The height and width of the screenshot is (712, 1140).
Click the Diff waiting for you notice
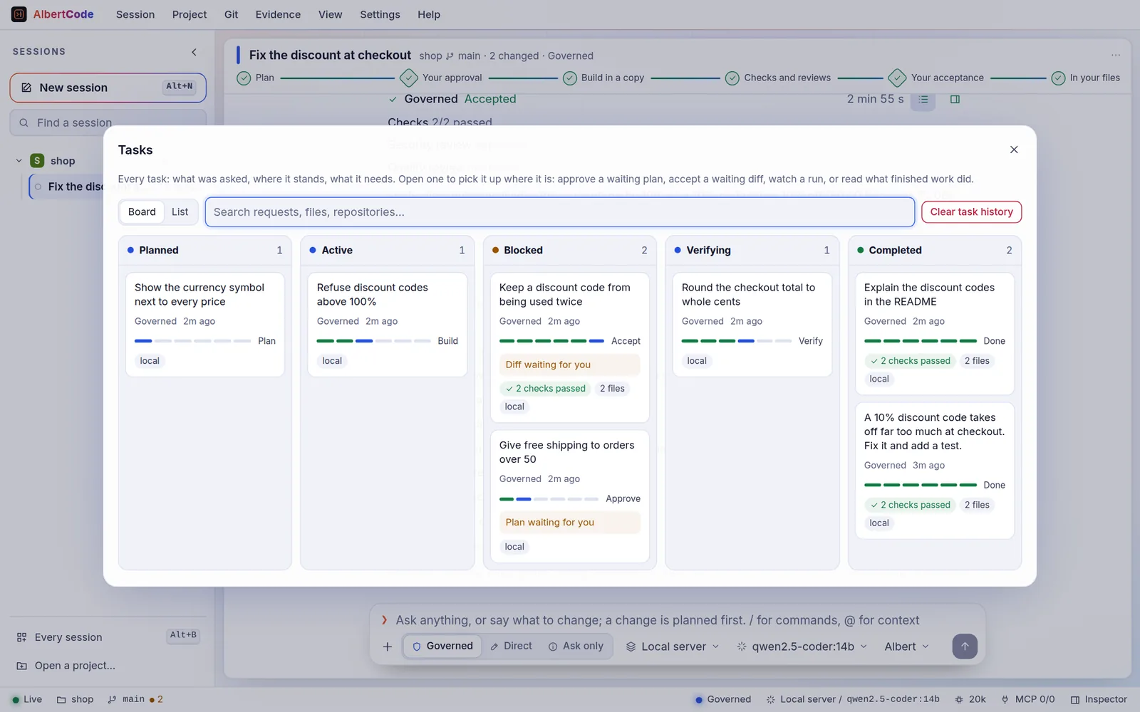(570, 365)
